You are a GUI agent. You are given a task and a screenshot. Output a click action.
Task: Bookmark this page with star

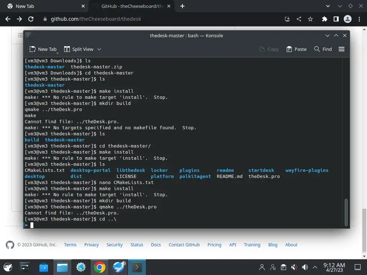coord(310,19)
